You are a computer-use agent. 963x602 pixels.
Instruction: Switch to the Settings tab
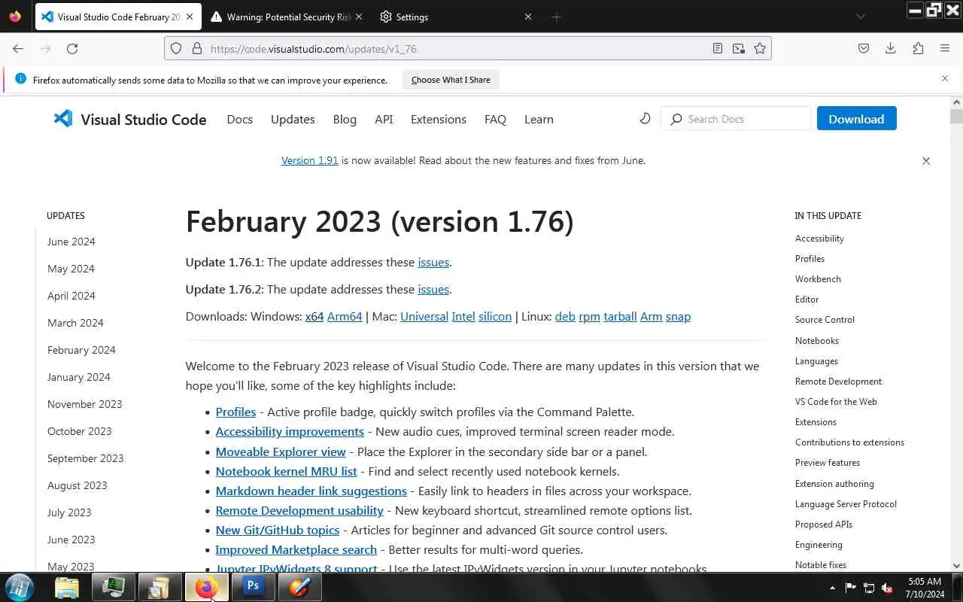pyautogui.click(x=455, y=17)
